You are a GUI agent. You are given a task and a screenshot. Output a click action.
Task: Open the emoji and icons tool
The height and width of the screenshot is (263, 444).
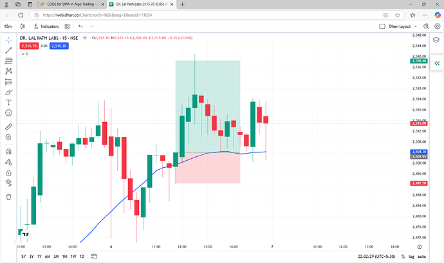tap(9, 113)
